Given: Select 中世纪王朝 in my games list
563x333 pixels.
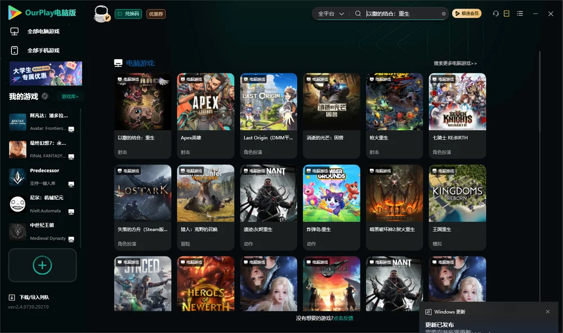Looking at the screenshot, I should pyautogui.click(x=43, y=232).
